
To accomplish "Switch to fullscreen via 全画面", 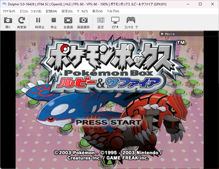I will click(x=68, y=23).
